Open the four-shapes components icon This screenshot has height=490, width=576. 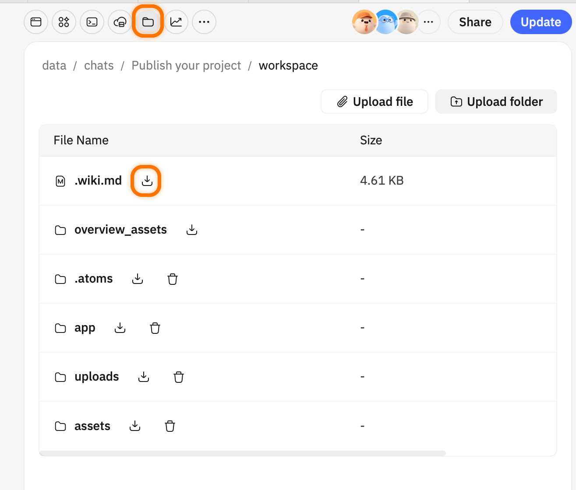pos(64,22)
